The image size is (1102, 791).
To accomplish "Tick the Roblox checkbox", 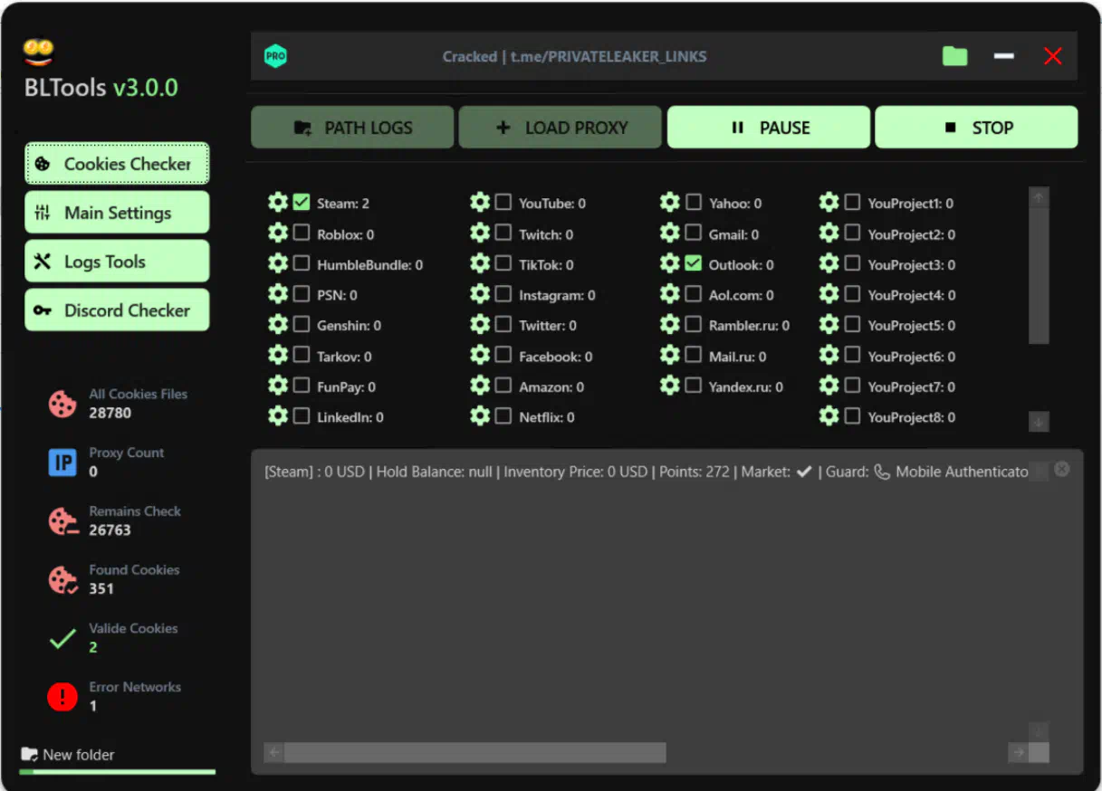I will coord(302,233).
